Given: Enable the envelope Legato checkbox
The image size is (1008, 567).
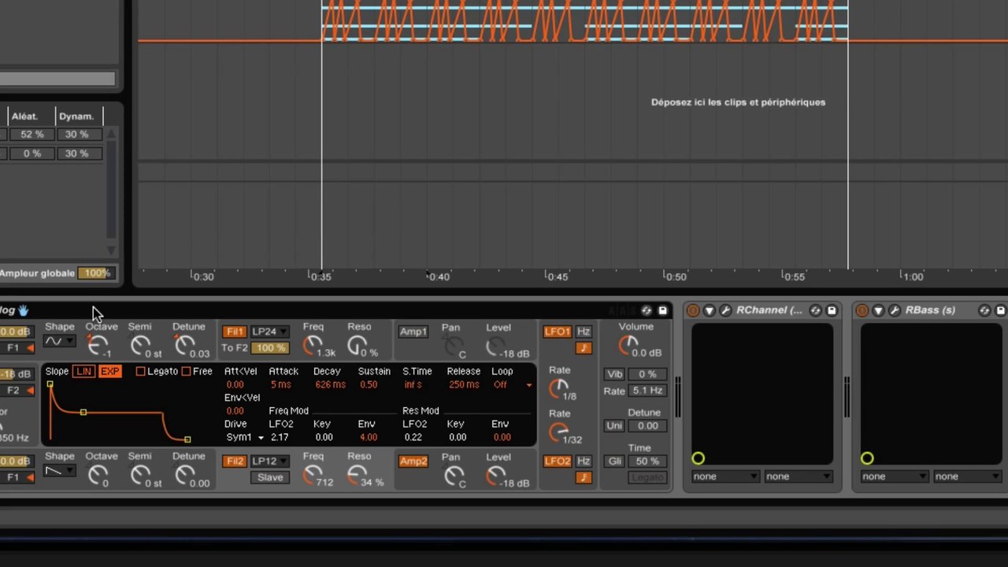Looking at the screenshot, I should (140, 371).
